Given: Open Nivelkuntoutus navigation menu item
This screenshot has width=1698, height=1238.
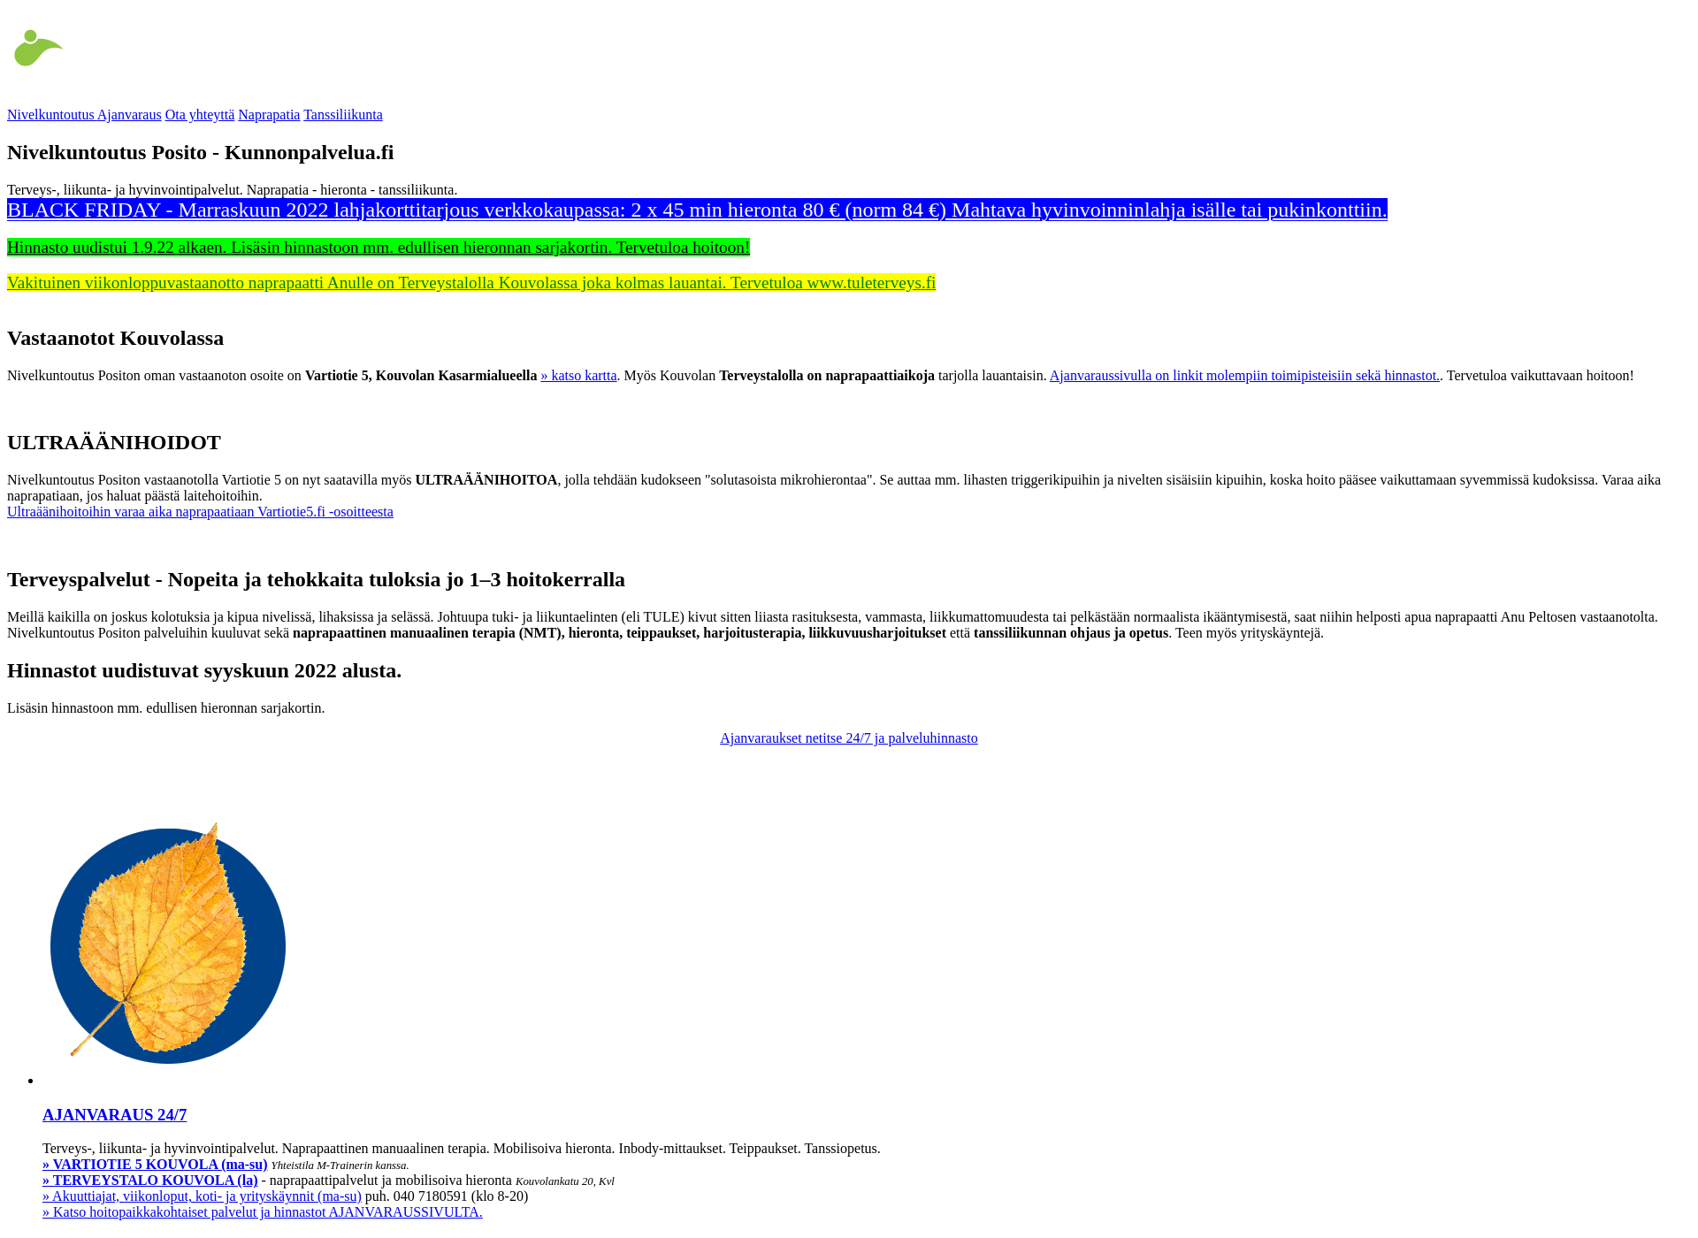Looking at the screenshot, I should point(50,115).
